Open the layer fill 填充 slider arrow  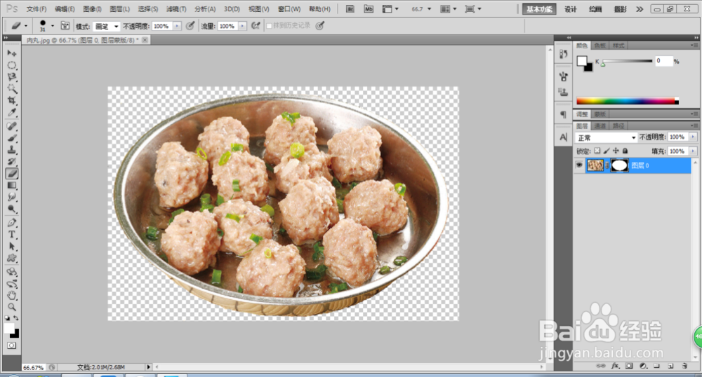coord(693,151)
